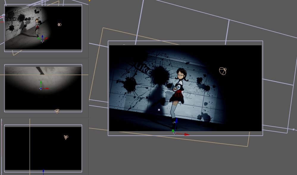Image resolution: width=297 pixels, height=175 pixels.
Task: Click the green Y-axis handle in main viewport
Action: [x=173, y=131]
